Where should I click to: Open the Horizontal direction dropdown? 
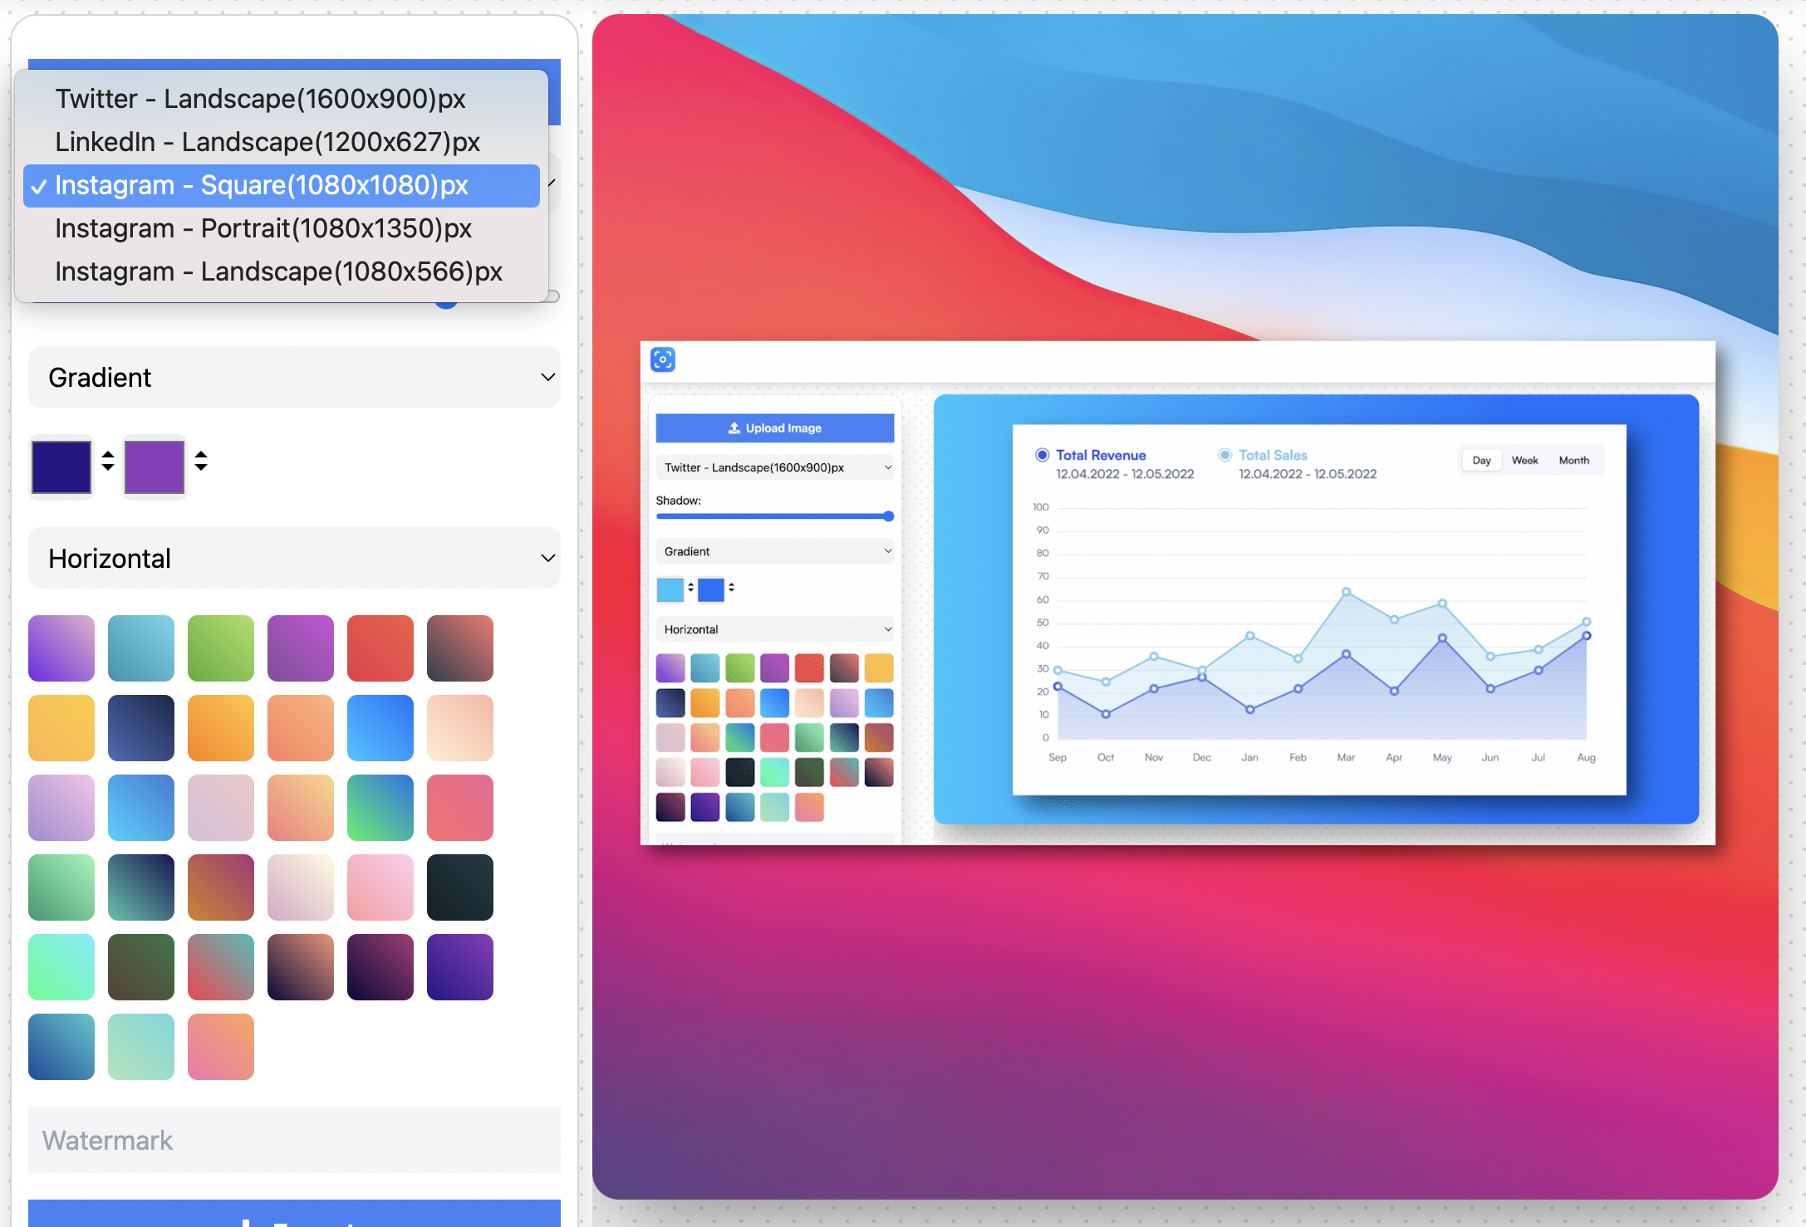(x=294, y=558)
